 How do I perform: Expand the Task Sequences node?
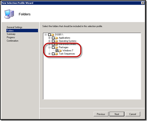(x=49, y=54)
